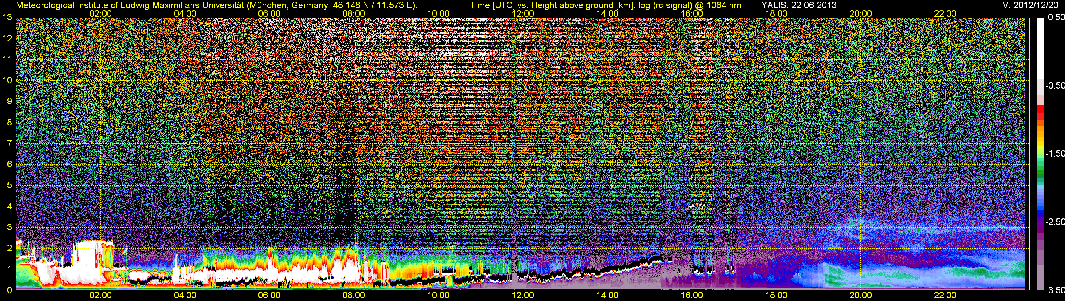Click the colorbar value -1.50
This screenshot has height=301, width=1065.
(x=1055, y=153)
